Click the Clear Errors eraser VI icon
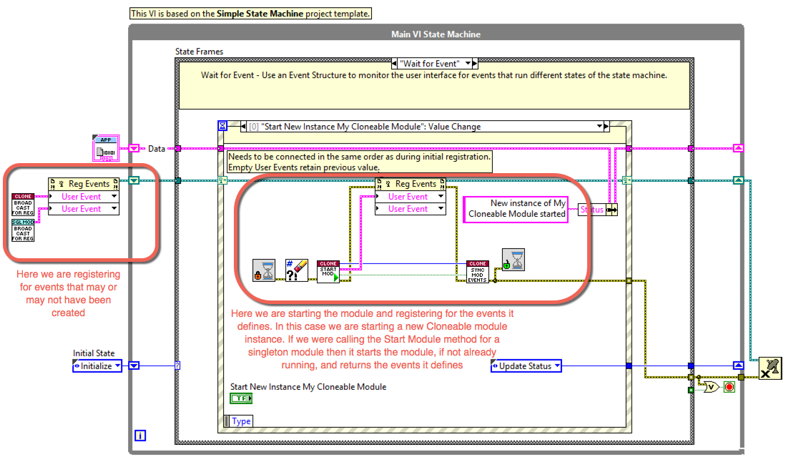 296,271
